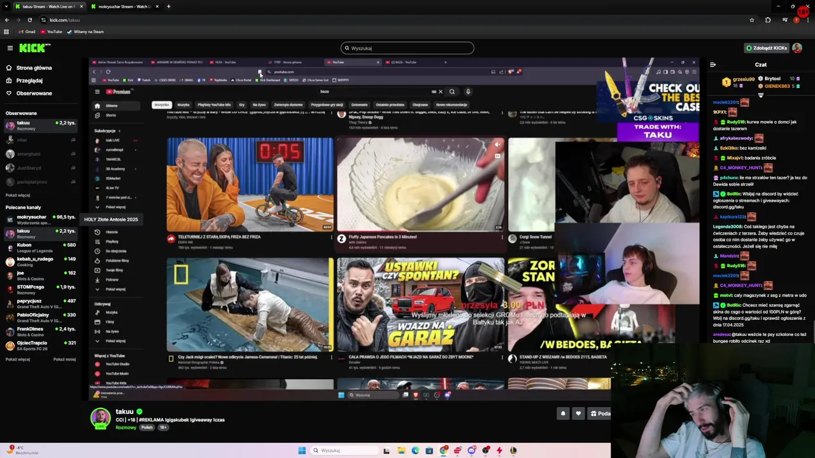Image resolution: width=815 pixels, height=458 pixels.
Task: Open Microsoft Store from the taskbar
Action: [x=429, y=450]
